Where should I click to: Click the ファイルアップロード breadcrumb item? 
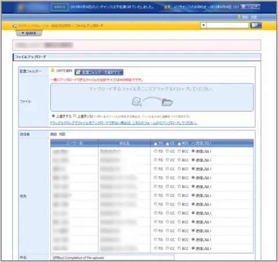[89, 25]
